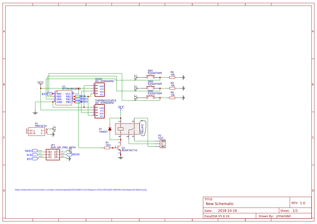Click the OLED I2C_STANDARD header symbol

click(100, 89)
